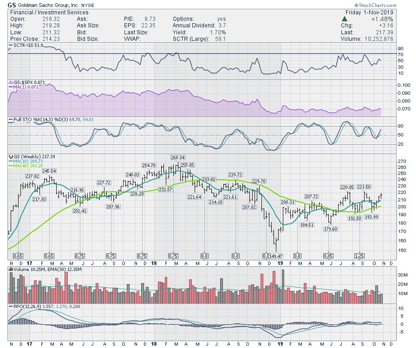Click the 0.85 dividend marker

(328, 256)
